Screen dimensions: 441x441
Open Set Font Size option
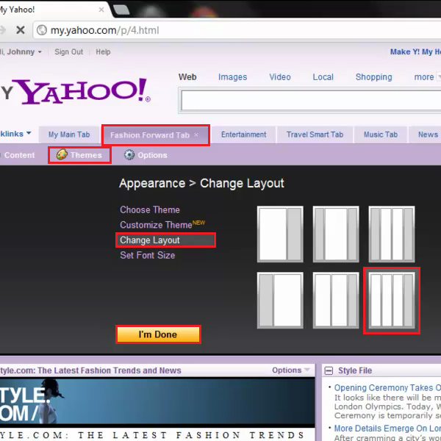(x=148, y=255)
